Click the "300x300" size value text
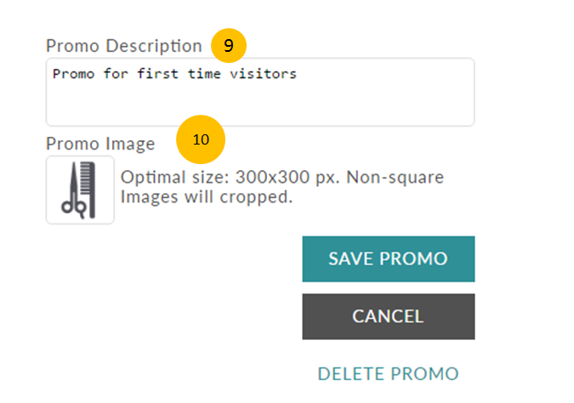This screenshot has height=403, width=574. (273, 177)
